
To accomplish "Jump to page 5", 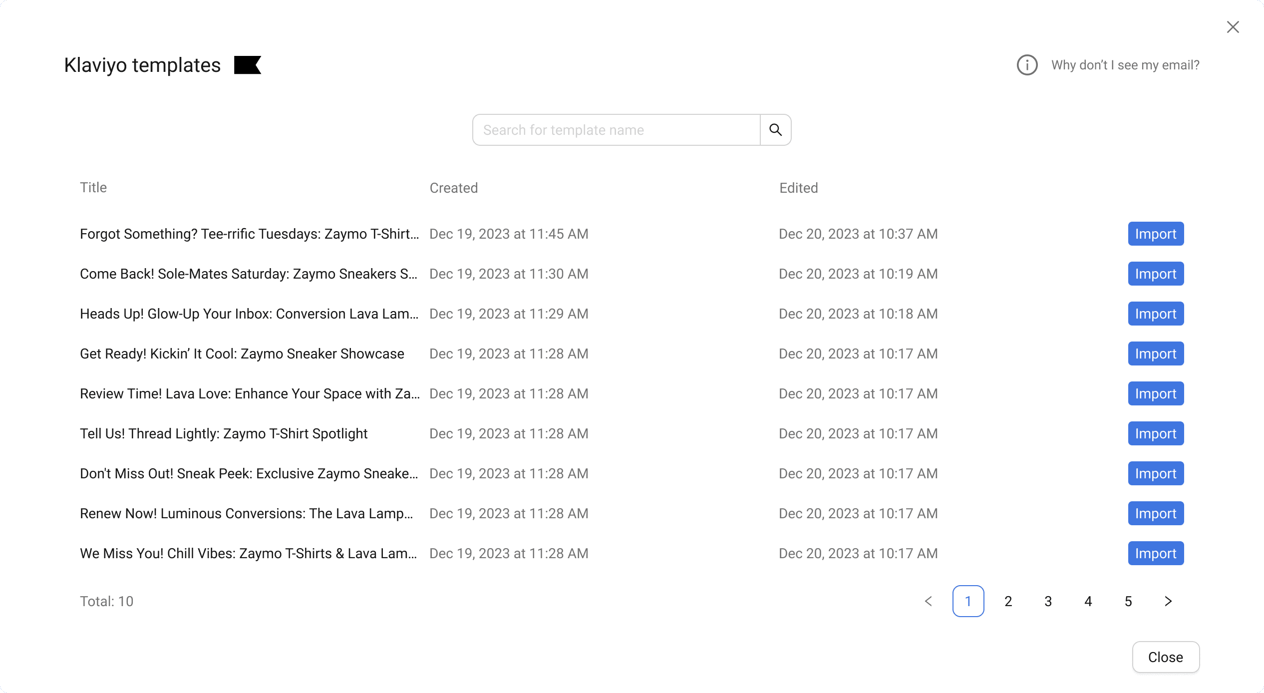I will (x=1128, y=601).
